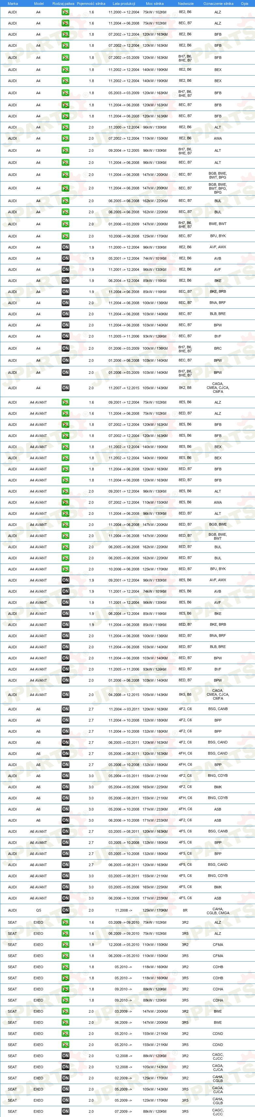This screenshot has height=1117, width=255.
Task: Click the diesel icon in the EXEO 07.2009 CAGC, CJCC row
Action: pos(65,1111)
